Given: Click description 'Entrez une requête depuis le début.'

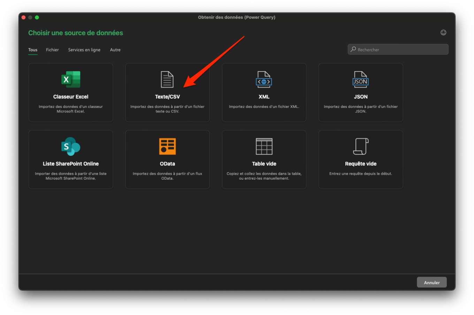Looking at the screenshot, I should click(x=361, y=173).
